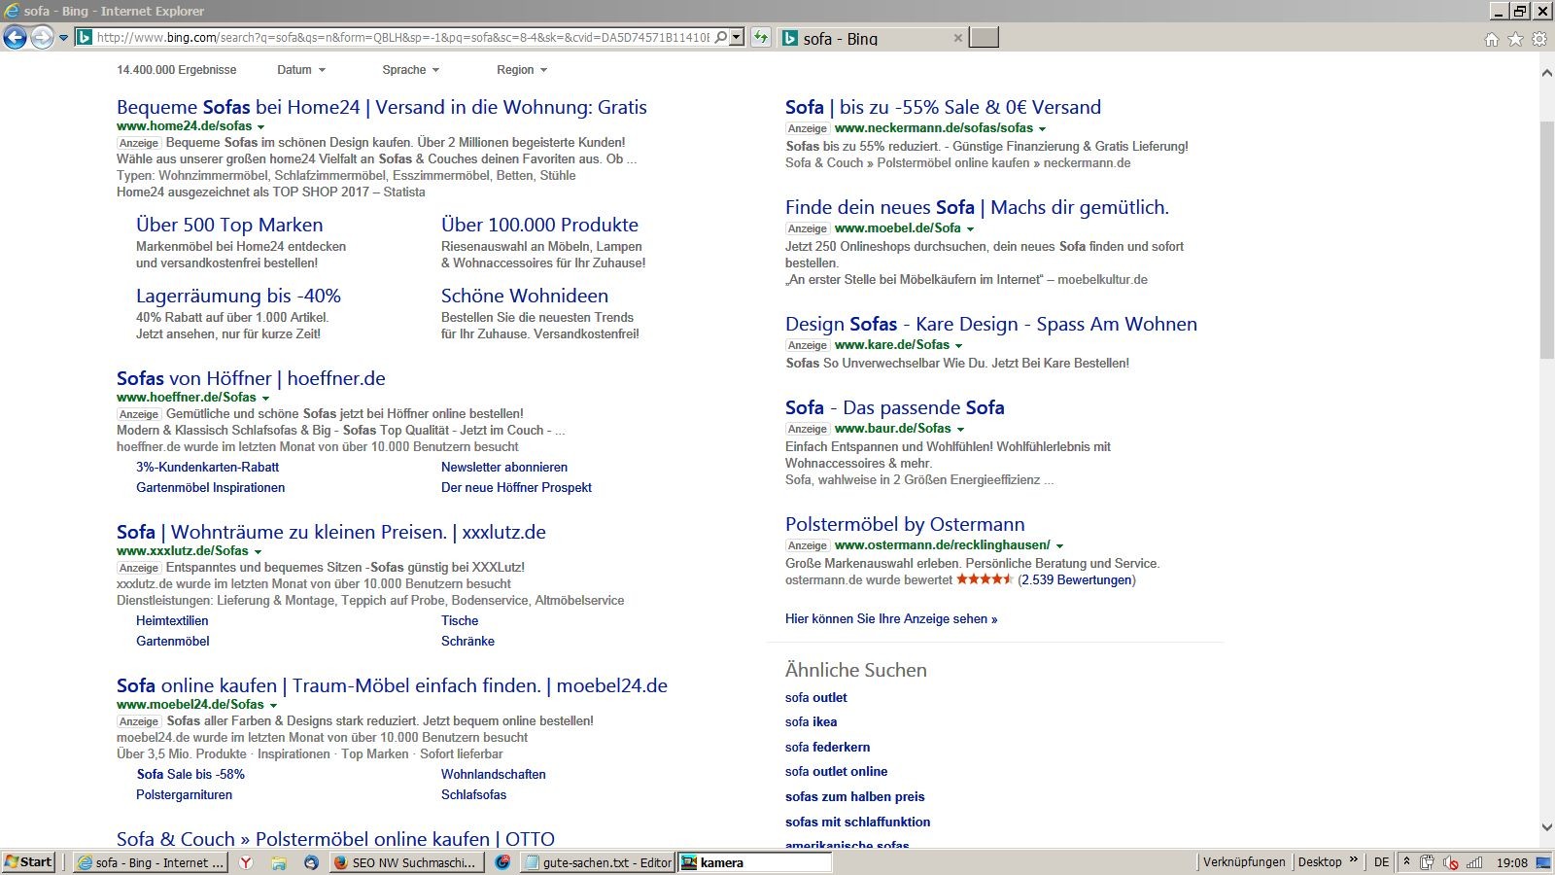The height and width of the screenshot is (875, 1555).
Task: Open Verknüpfungen toolbar in taskbar
Action: point(1243,862)
